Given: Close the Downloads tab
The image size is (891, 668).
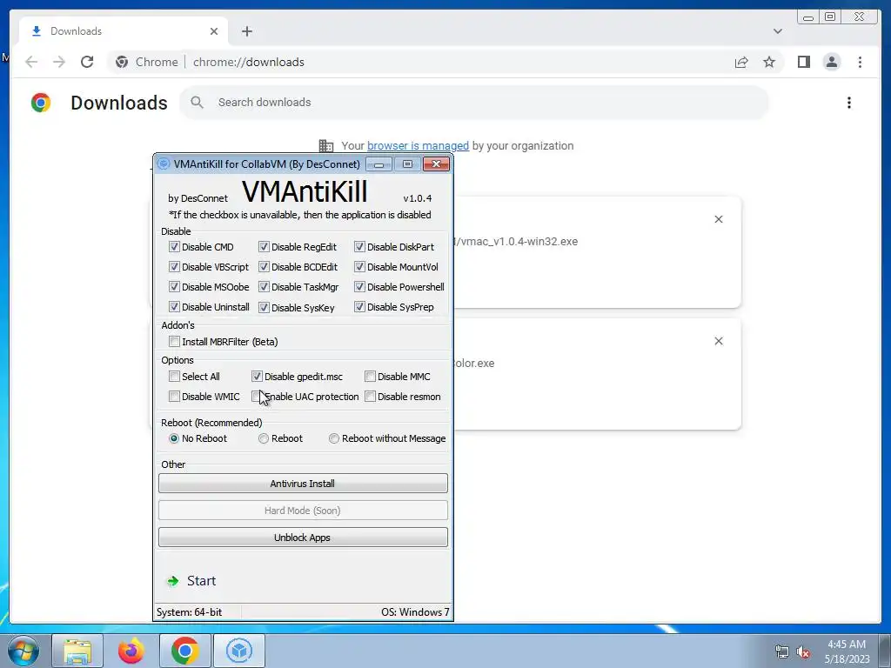Looking at the screenshot, I should pos(214,31).
